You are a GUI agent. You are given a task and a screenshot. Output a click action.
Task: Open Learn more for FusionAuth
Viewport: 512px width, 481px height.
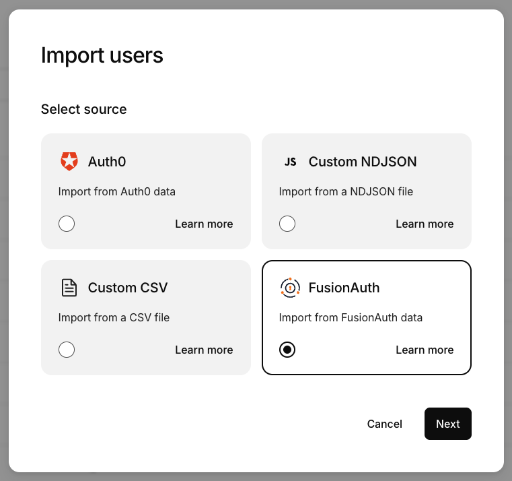coord(425,350)
